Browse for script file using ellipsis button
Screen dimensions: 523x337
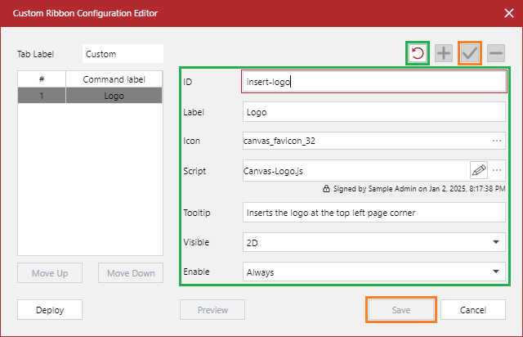[496, 170]
